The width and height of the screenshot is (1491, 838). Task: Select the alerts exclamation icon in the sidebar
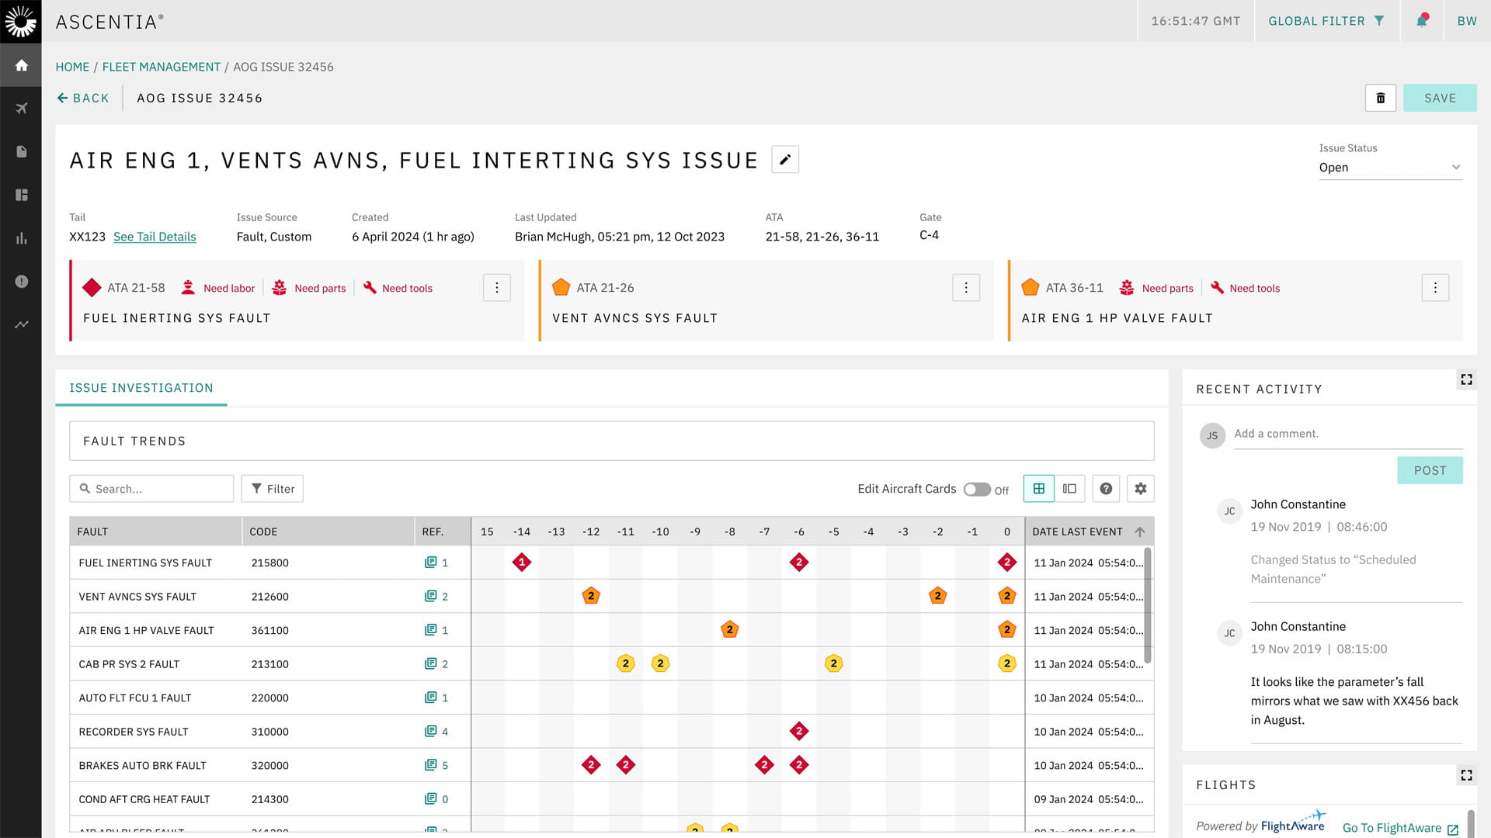tap(21, 281)
